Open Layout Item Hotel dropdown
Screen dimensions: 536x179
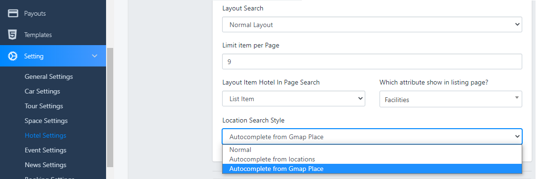[293, 99]
